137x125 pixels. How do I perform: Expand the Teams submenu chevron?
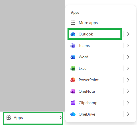pyautogui.click(x=128, y=45)
